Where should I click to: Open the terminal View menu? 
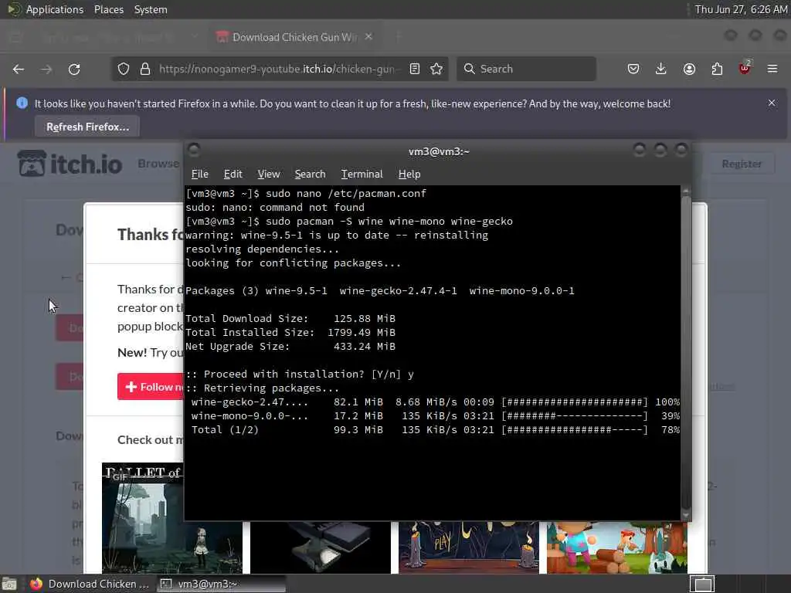point(268,174)
